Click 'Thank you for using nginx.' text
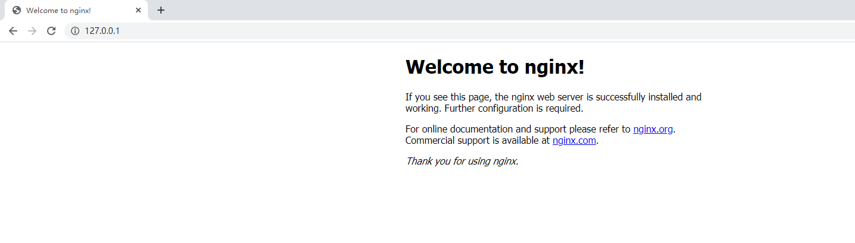The height and width of the screenshot is (243, 855). coord(462,161)
